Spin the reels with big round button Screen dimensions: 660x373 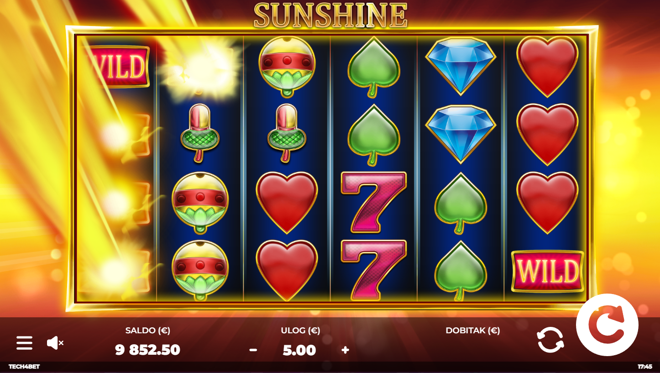607,325
